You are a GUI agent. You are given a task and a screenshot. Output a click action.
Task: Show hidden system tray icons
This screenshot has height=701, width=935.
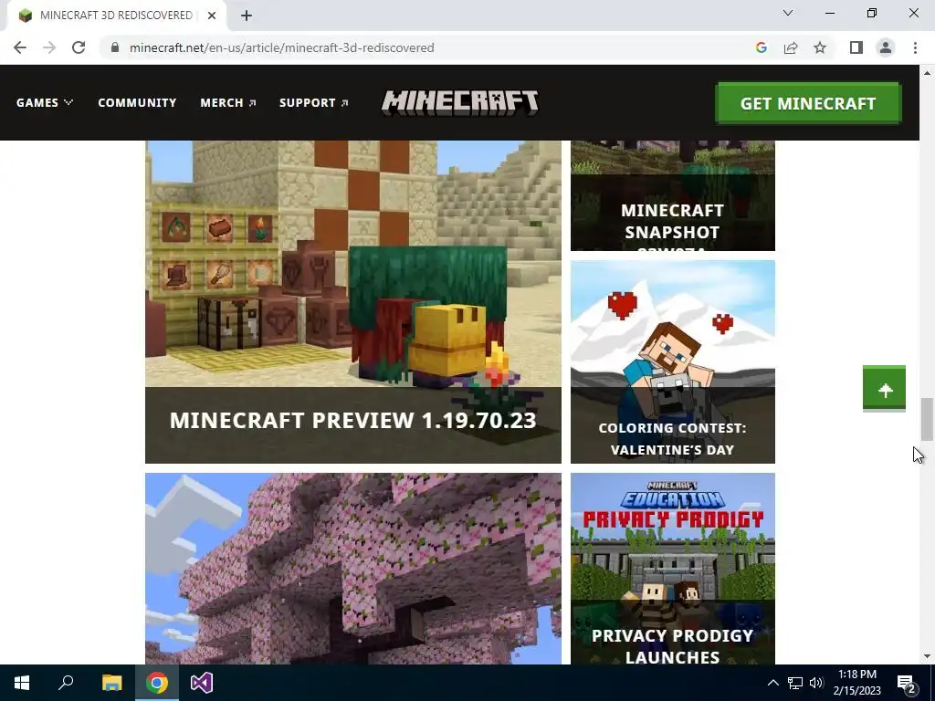(x=772, y=683)
